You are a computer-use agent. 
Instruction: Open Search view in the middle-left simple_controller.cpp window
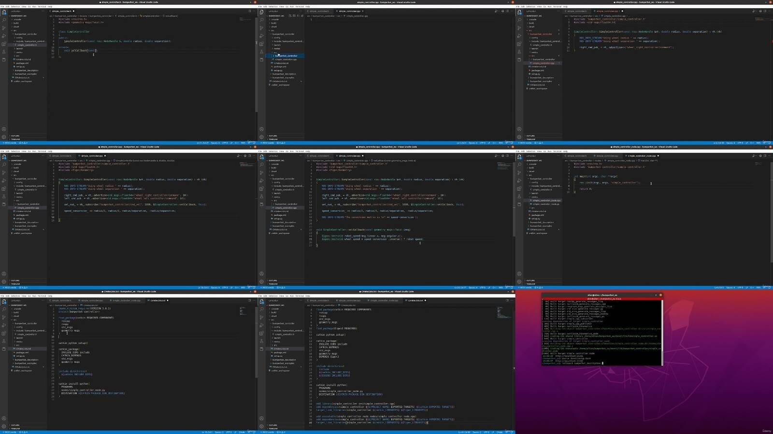[x=4, y=165]
